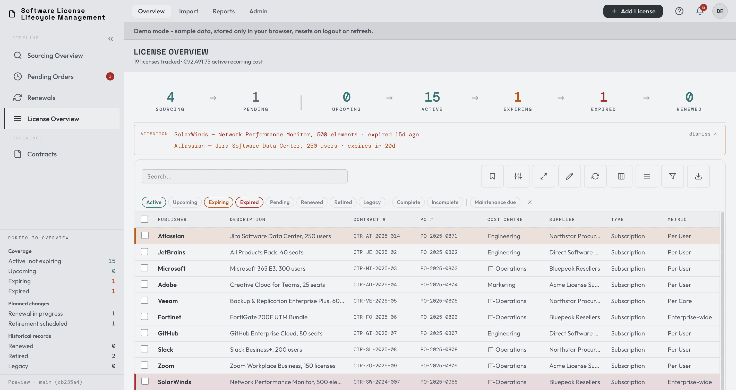The height and width of the screenshot is (390, 736).
Task: Open the DE user avatar
Action: pyautogui.click(x=720, y=11)
